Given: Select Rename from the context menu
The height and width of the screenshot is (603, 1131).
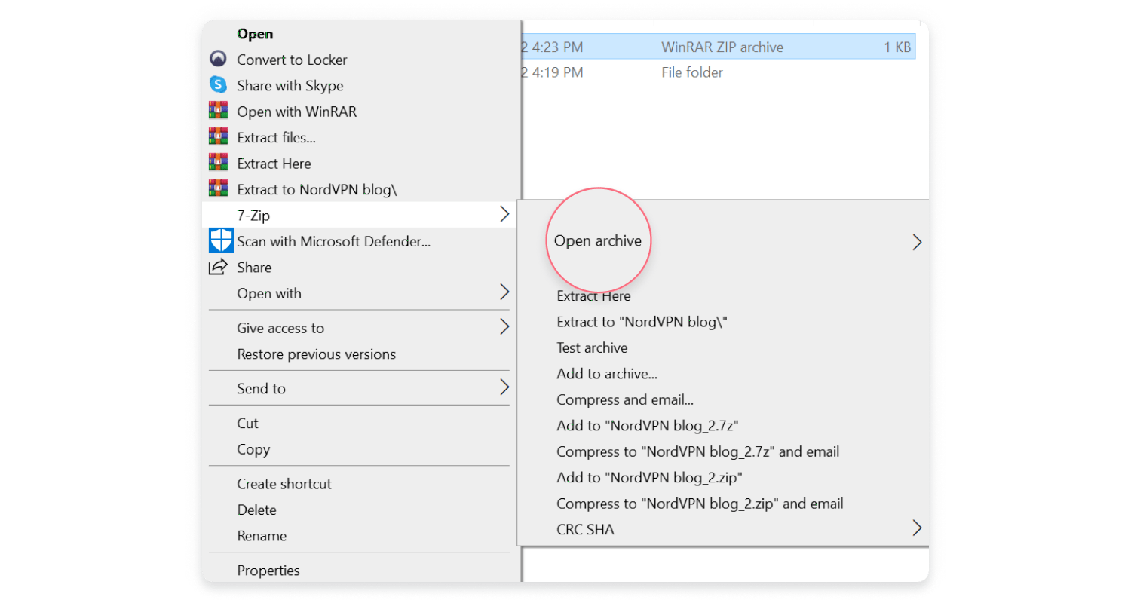Looking at the screenshot, I should point(262,536).
